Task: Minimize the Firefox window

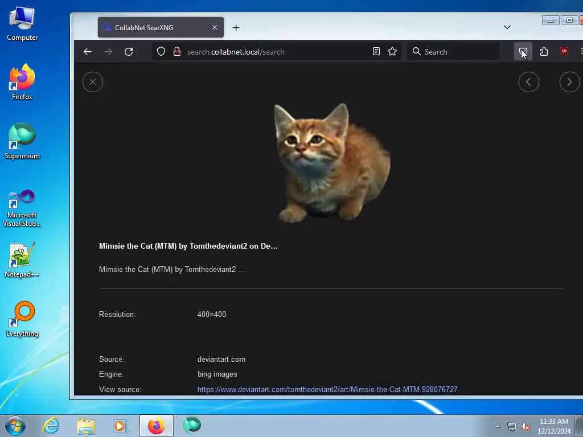Action: [x=551, y=20]
